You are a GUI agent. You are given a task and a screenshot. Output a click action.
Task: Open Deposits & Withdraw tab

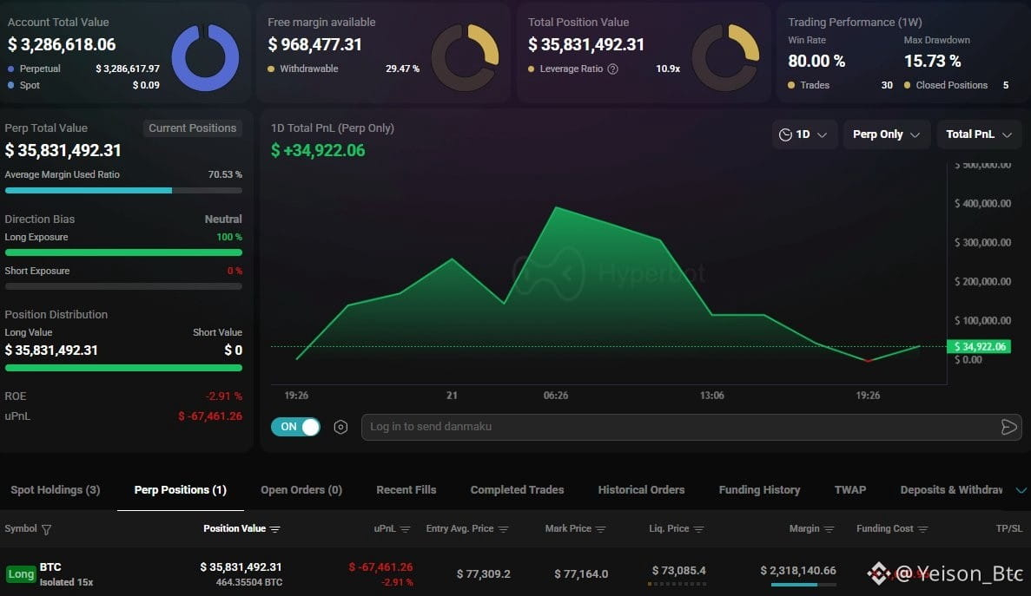click(951, 489)
